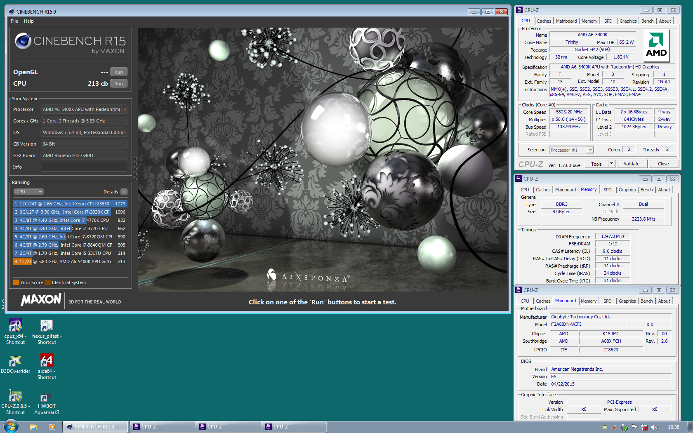Select ranking row Intel Core i7-3930K

click(x=70, y=212)
